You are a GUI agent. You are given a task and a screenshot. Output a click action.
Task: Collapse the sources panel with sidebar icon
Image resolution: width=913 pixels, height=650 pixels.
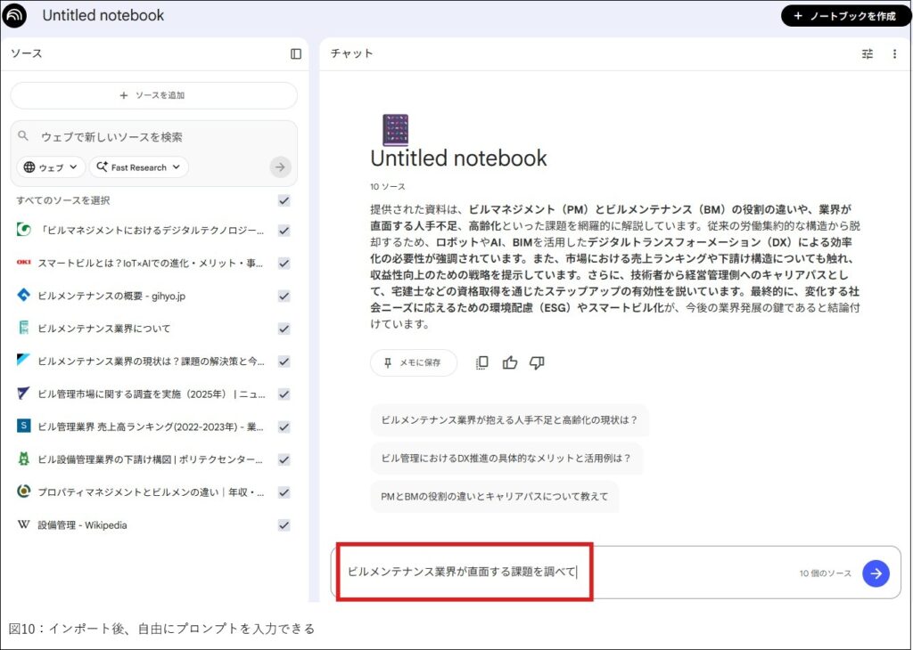click(x=296, y=53)
